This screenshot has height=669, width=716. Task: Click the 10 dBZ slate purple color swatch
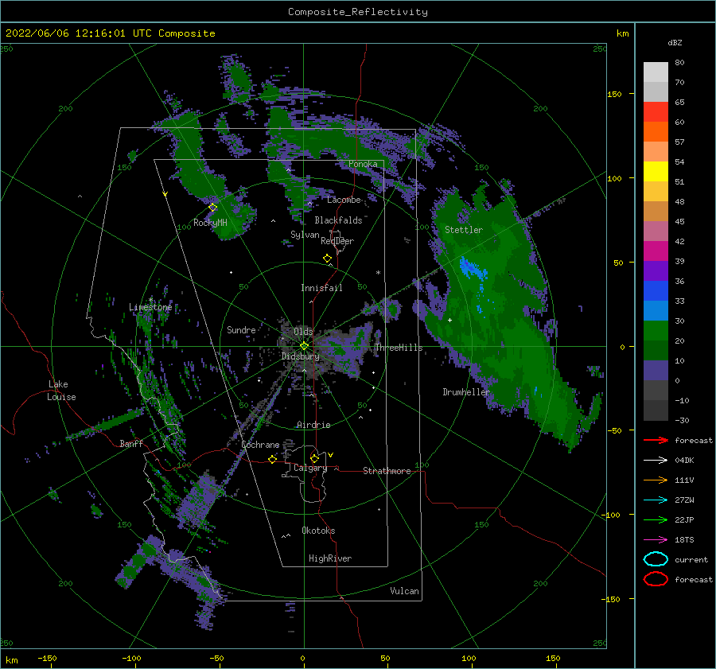pyautogui.click(x=656, y=371)
